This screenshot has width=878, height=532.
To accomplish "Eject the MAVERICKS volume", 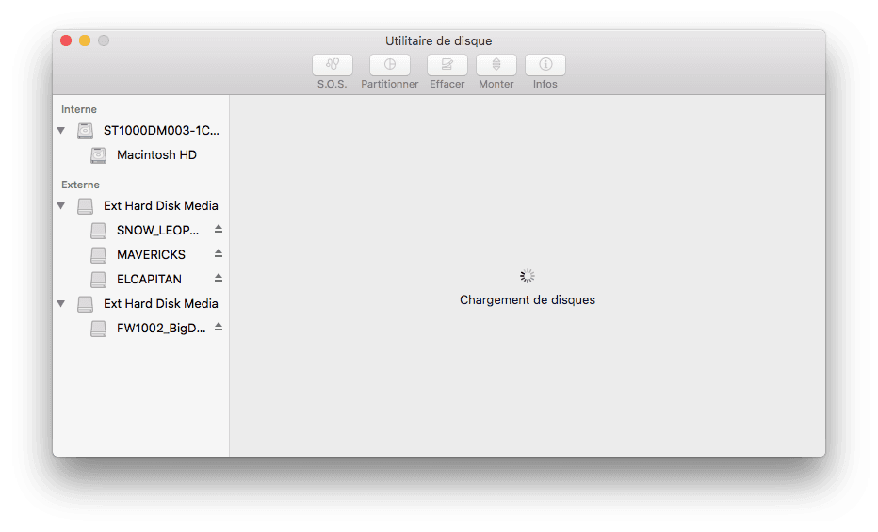I will [x=219, y=254].
